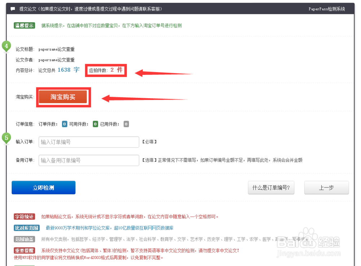Click the 【选填】 optional note text

[x=222, y=160]
